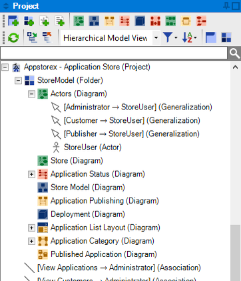Click the collapse all tree nodes icon
The width and height of the screenshot is (241, 281).
click(47, 37)
